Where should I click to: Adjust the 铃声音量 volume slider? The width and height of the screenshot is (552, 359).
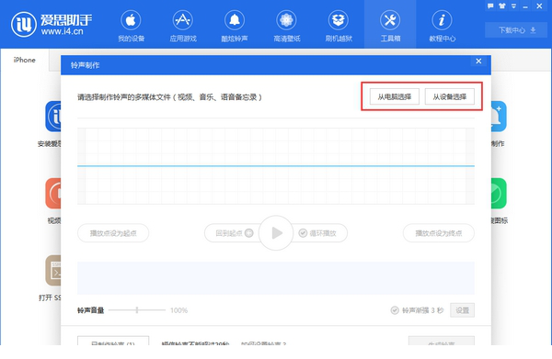click(x=137, y=310)
